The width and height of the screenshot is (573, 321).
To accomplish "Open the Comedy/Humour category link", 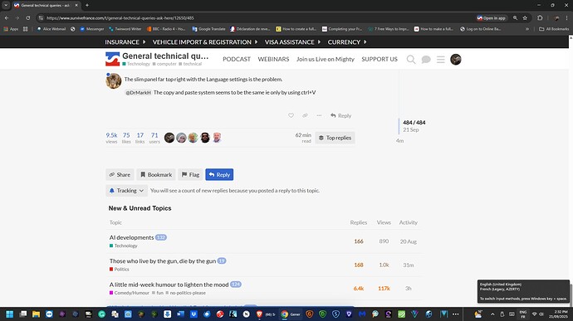I will 130,293.
